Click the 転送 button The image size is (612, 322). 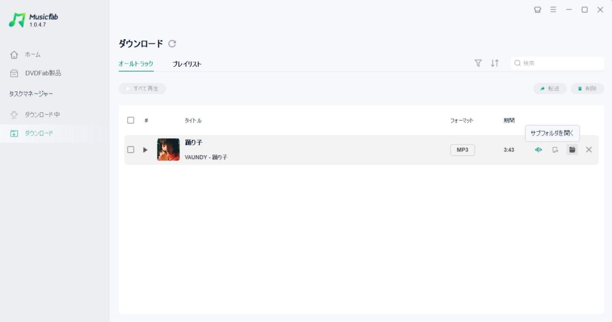[x=550, y=89]
